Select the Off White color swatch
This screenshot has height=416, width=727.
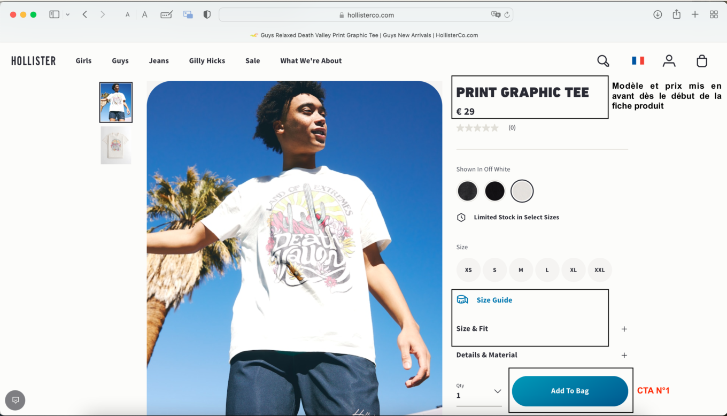(x=522, y=191)
